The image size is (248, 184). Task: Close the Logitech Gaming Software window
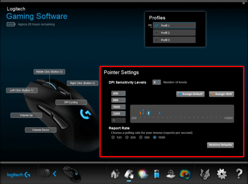pos(244,3)
